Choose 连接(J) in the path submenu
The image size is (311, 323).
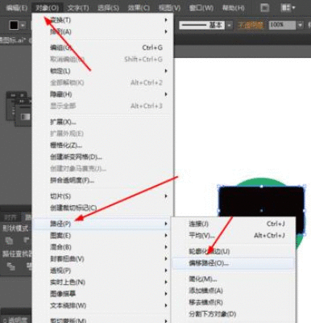233,224
